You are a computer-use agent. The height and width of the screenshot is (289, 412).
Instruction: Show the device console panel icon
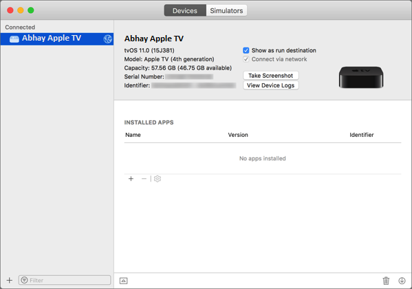(124, 281)
